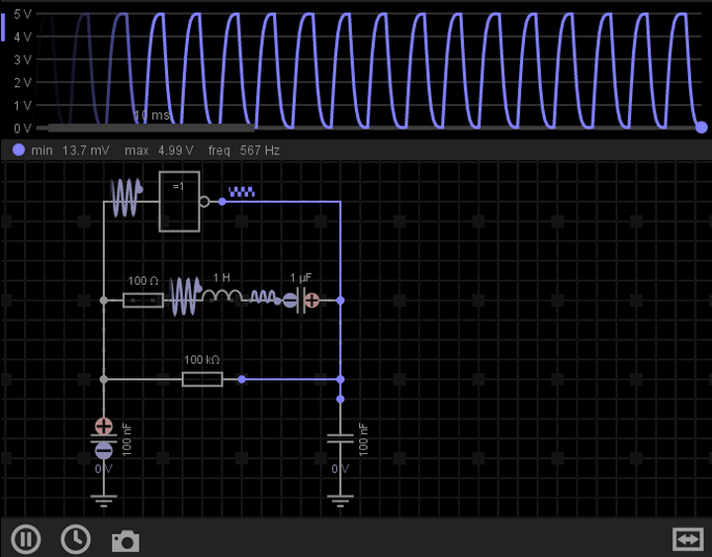
Task: Click the purple vertical scale bar
Action: (x=3, y=26)
